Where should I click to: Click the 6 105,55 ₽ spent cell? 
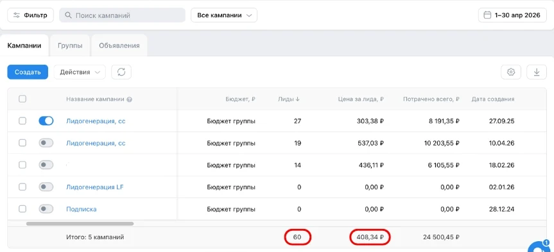443,165
